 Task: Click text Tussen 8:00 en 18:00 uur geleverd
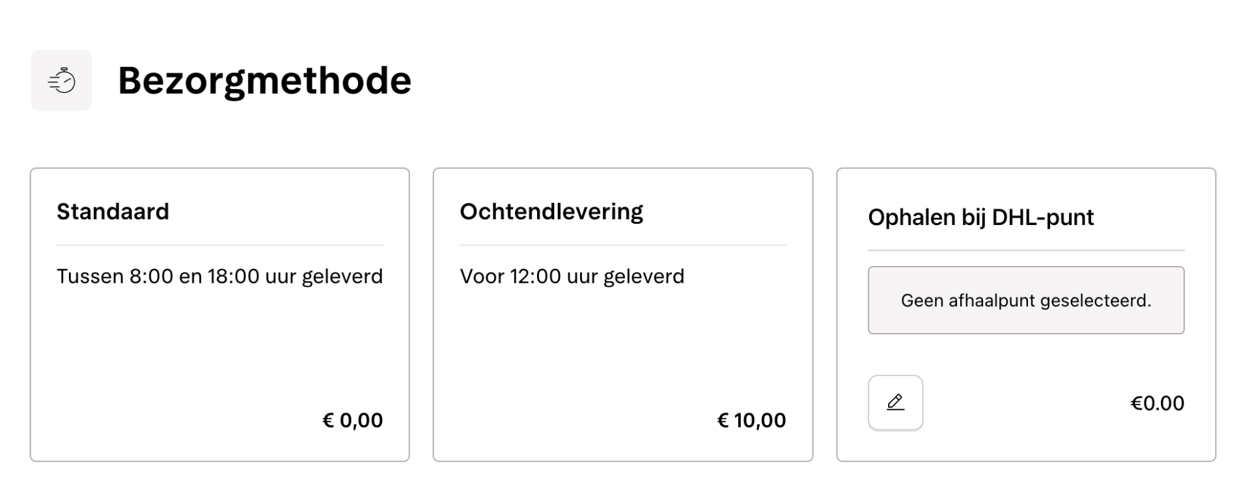click(x=220, y=276)
